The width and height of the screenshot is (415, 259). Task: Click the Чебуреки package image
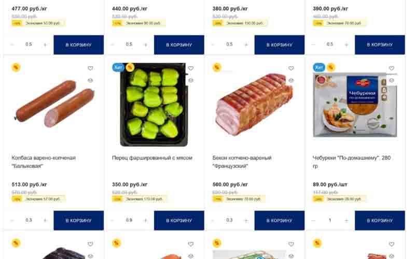(x=355, y=105)
